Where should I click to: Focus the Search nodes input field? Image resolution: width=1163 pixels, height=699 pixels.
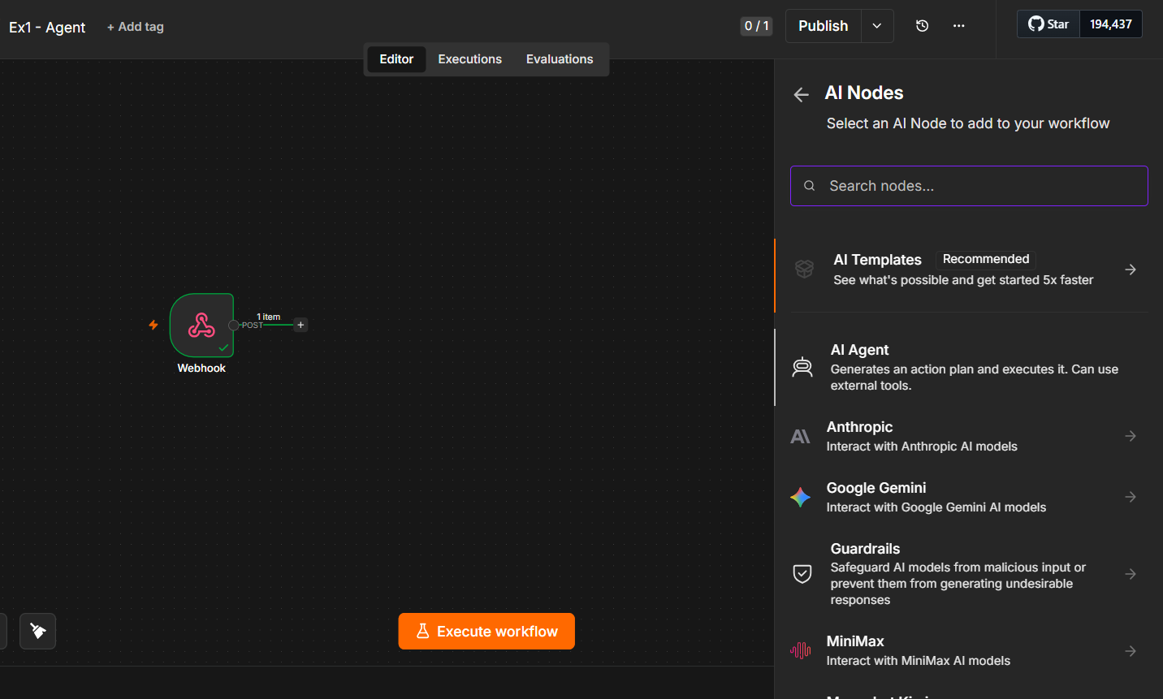click(969, 186)
